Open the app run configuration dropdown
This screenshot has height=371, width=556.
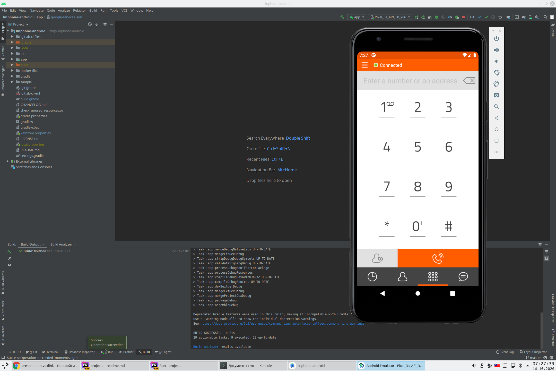click(x=357, y=17)
